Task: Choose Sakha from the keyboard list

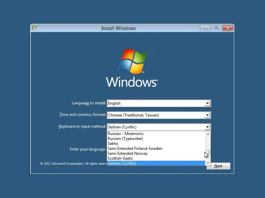Action: pyautogui.click(x=156, y=144)
